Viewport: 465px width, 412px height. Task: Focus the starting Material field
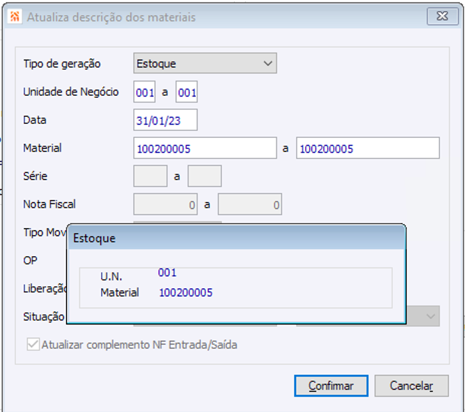pyautogui.click(x=205, y=148)
